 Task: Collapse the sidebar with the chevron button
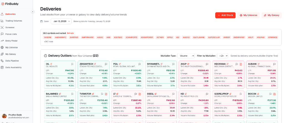[x=32, y=12]
